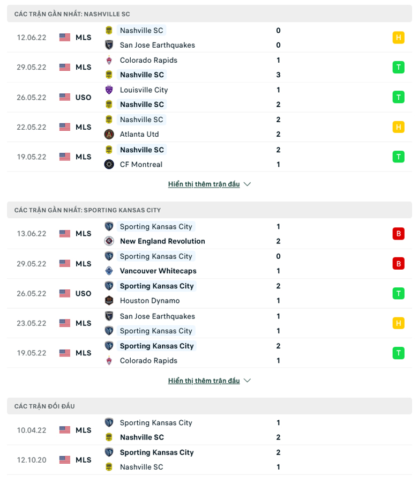Image resolution: width=418 pixels, height=483 pixels.
Task: Click the Louisville City purple crest
Action: (x=109, y=90)
